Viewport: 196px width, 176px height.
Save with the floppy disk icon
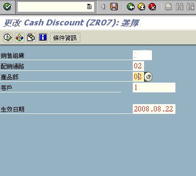114,7
